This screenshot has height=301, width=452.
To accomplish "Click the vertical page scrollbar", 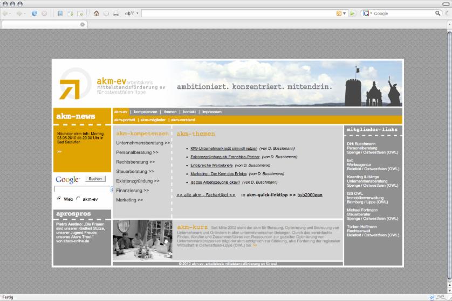I will pos(449,162).
